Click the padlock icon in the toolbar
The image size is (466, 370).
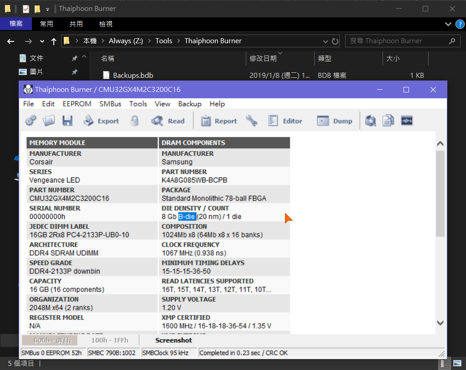coord(135,121)
